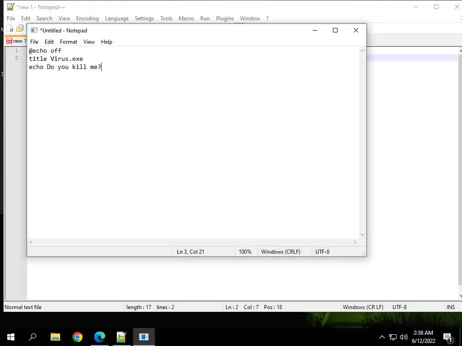Open Notepad++ question mark help menu

267,18
